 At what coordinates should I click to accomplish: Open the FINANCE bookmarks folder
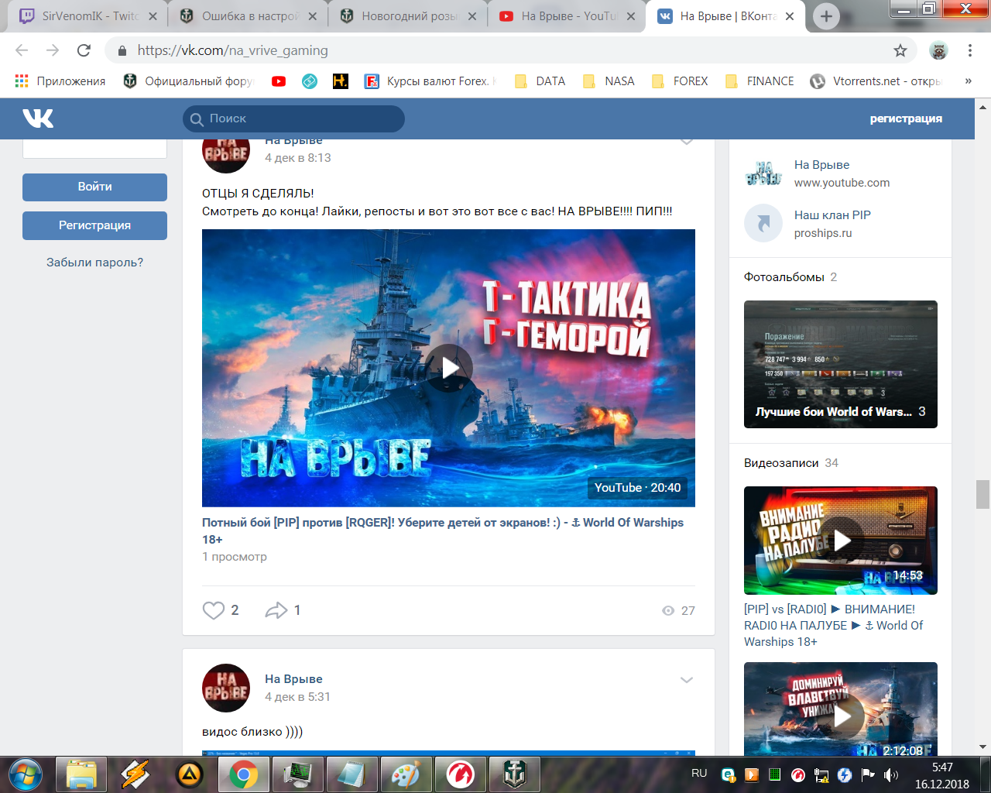pos(760,81)
